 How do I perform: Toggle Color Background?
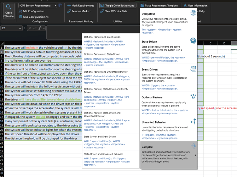pos(117,6)
